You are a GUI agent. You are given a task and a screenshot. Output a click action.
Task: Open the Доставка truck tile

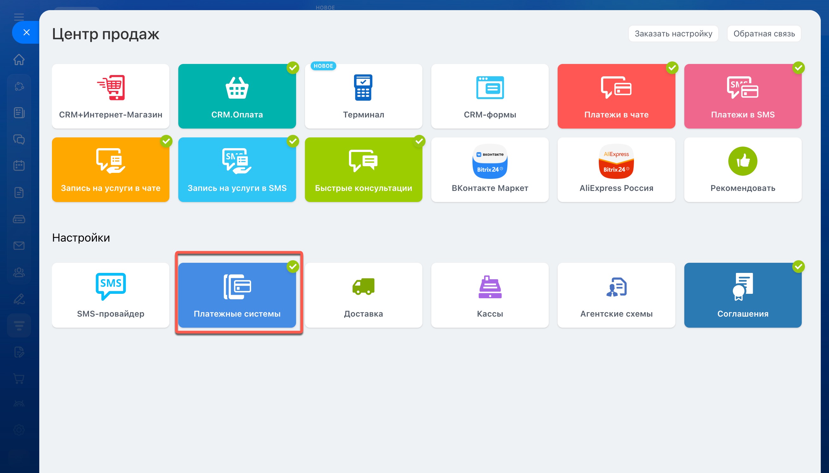[363, 295]
